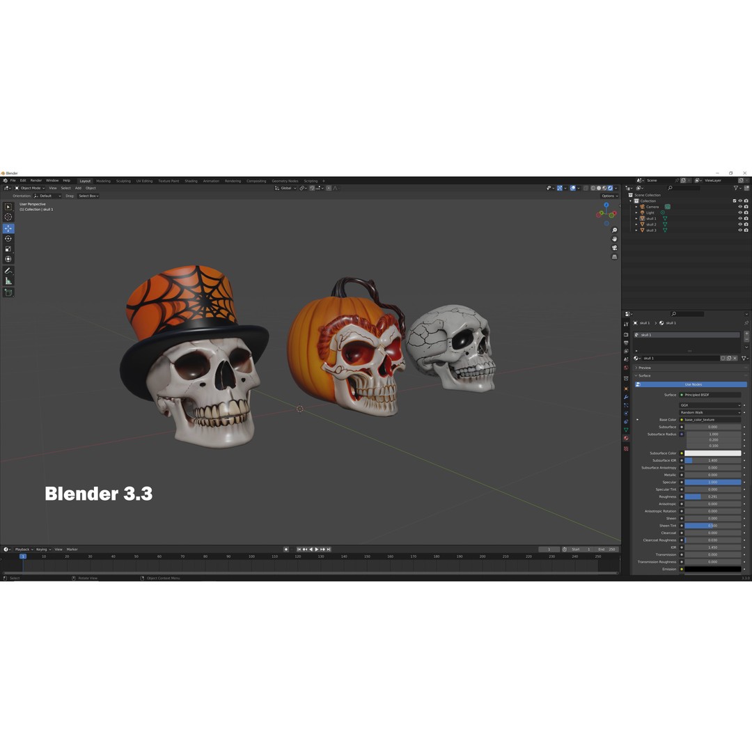The width and height of the screenshot is (752, 752).
Task: Open the timeline Playback menu
Action: 24,549
